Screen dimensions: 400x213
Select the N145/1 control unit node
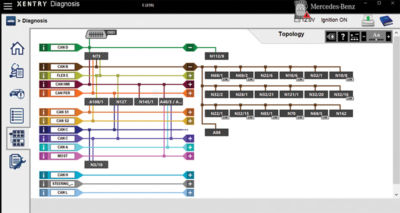pyautogui.click(x=146, y=102)
